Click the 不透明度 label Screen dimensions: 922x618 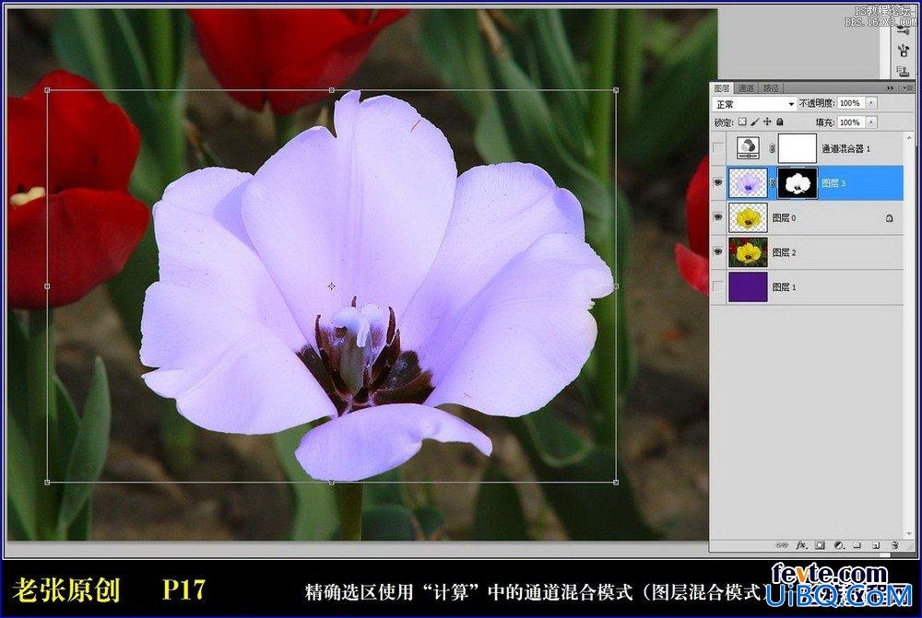(816, 103)
